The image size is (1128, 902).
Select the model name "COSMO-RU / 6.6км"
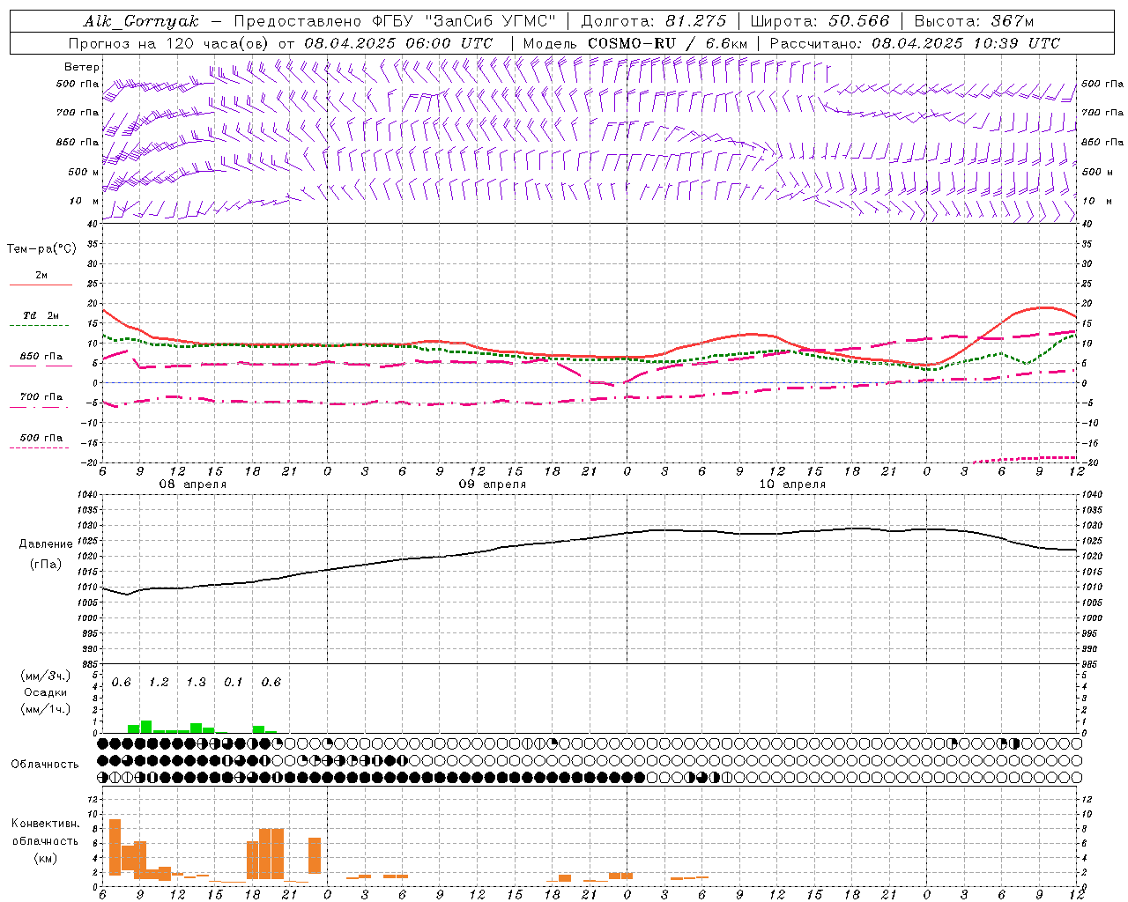pos(668,43)
